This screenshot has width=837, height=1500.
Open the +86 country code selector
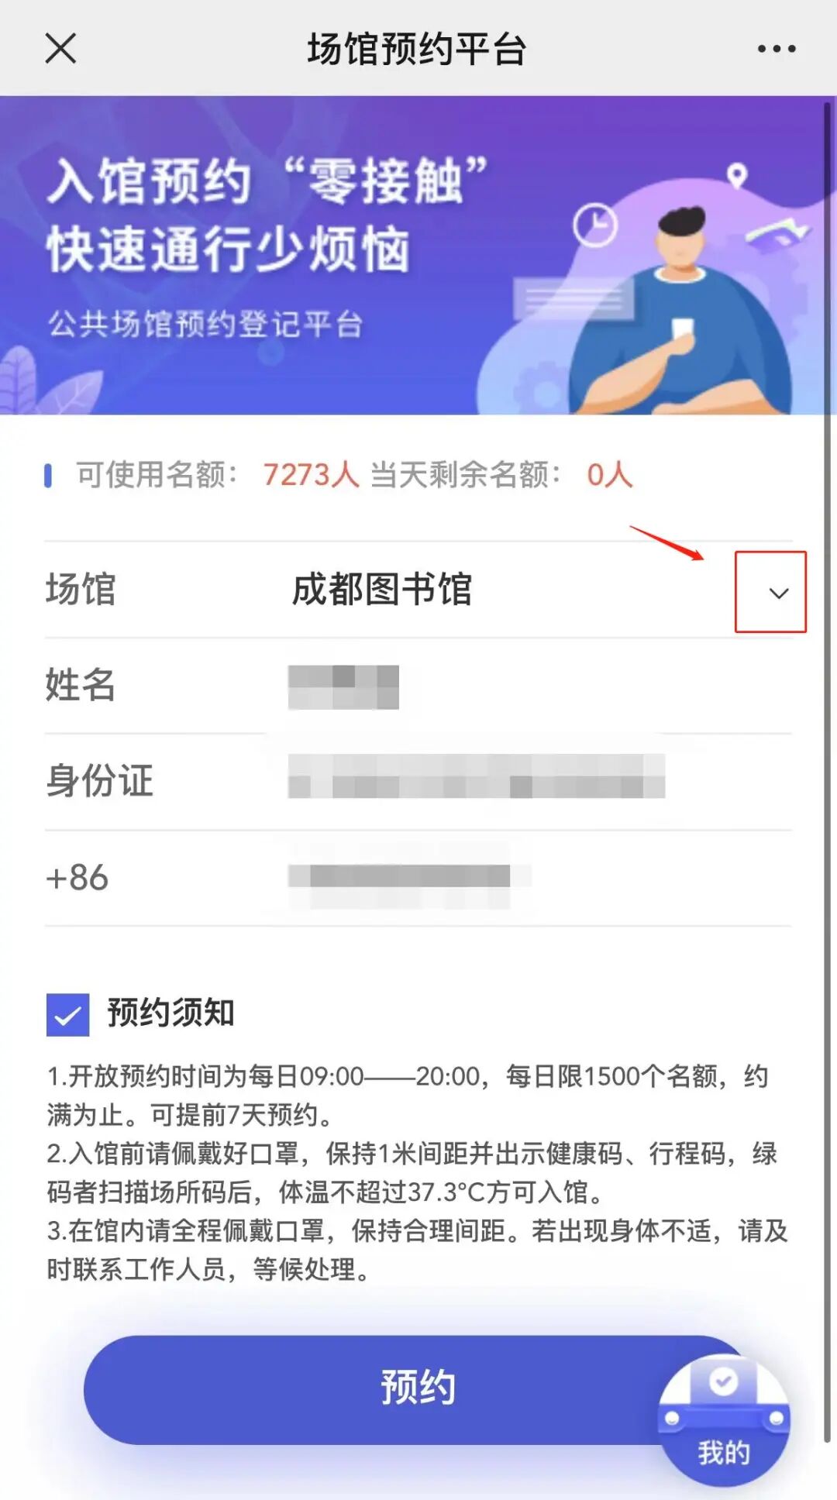(77, 878)
